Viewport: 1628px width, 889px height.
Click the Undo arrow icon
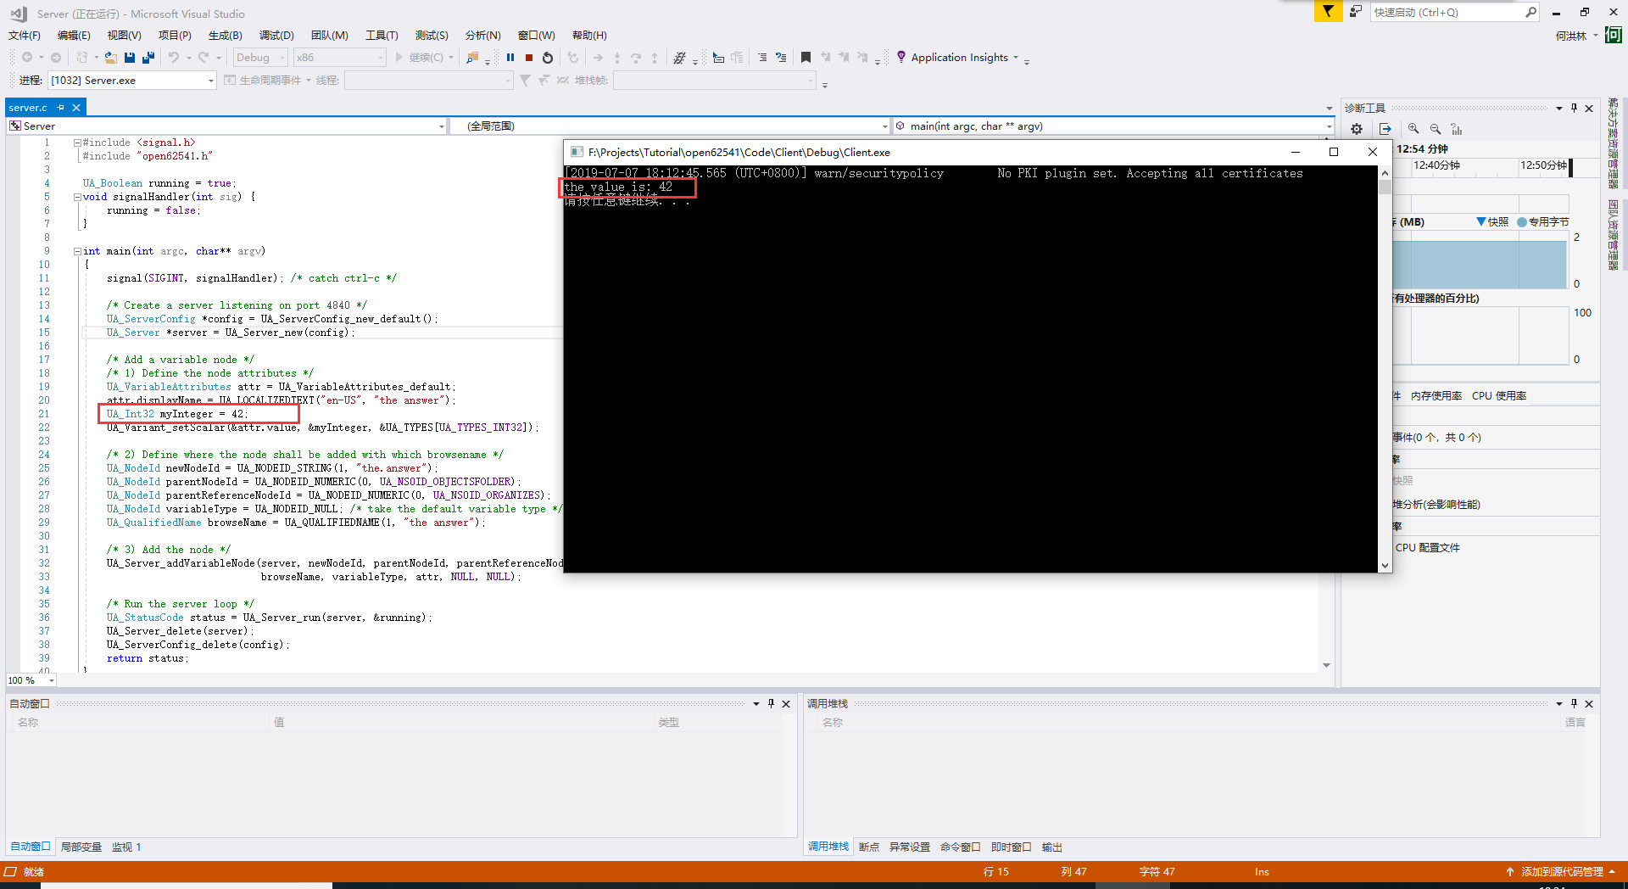pyautogui.click(x=173, y=58)
